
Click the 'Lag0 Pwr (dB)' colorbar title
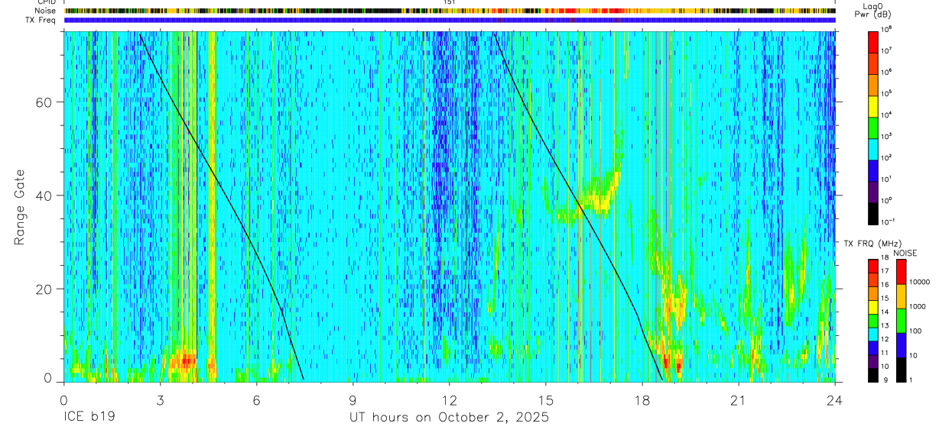click(x=873, y=11)
